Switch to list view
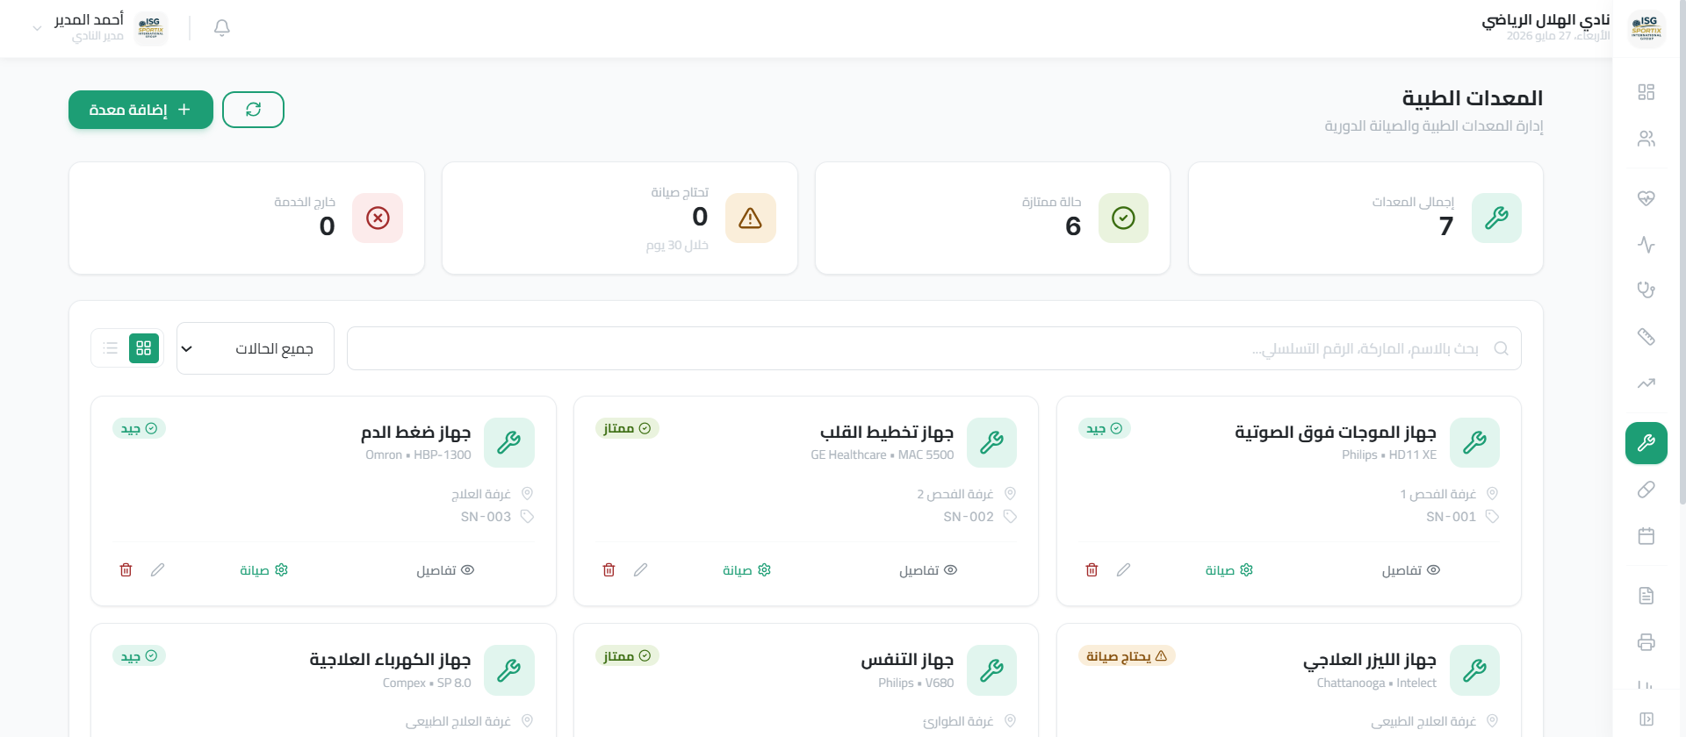The height and width of the screenshot is (737, 1686). 111,348
